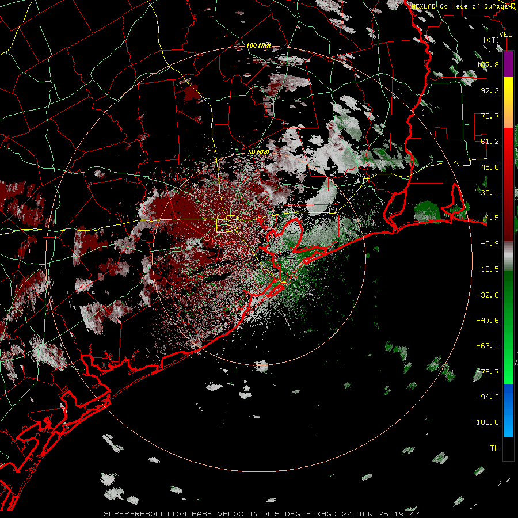
Task: Click the purple segment of velocity color bar
Action: tap(508, 64)
